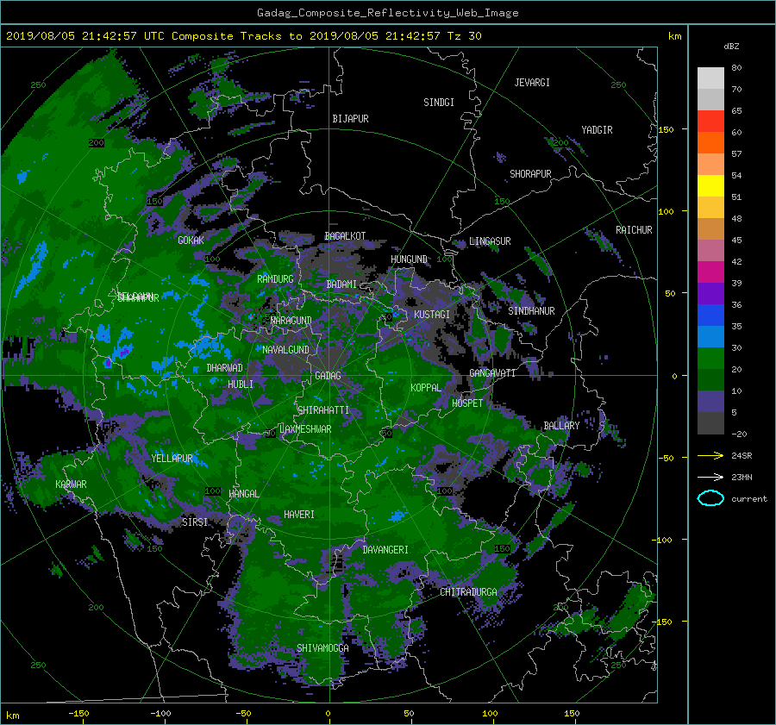The width and height of the screenshot is (776, 725).
Task: Click the '-20' value on the dBZ scale
Action: tap(739, 434)
